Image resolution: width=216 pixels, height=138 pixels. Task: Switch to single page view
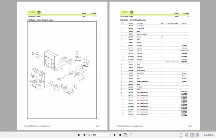coord(181,135)
